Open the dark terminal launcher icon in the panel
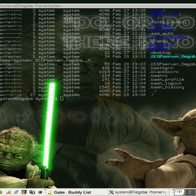Viewport: 196px width, 196px height. 40,192
